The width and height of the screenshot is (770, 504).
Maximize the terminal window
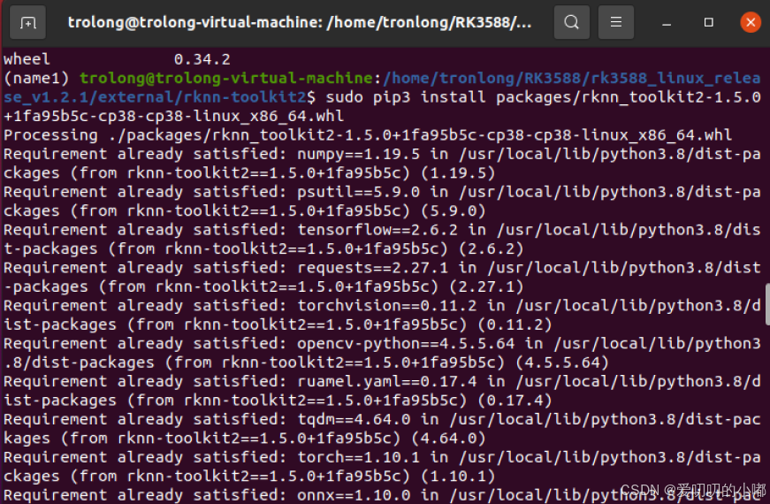pos(709,23)
